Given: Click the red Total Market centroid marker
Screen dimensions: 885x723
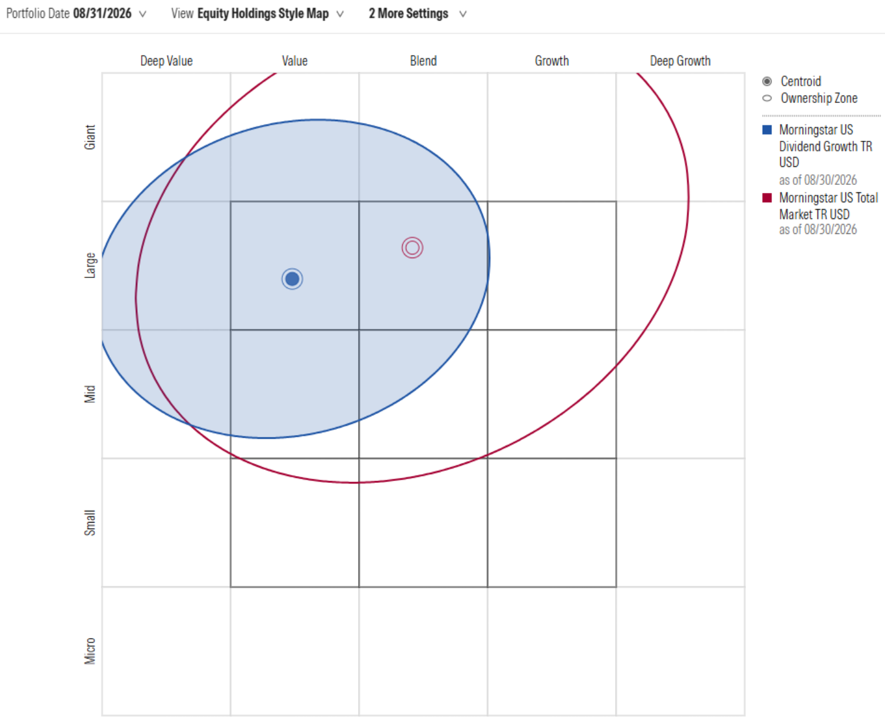Looking at the screenshot, I should coord(412,248).
